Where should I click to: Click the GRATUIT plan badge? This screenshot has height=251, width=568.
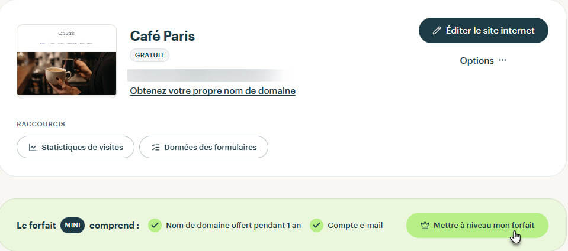pyautogui.click(x=150, y=56)
